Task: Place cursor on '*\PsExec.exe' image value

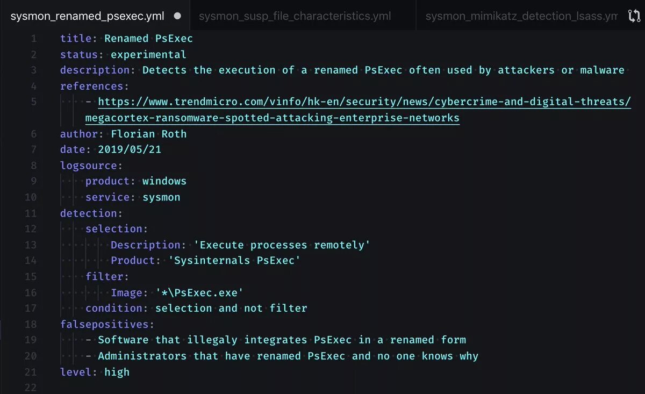Action: pyautogui.click(x=199, y=292)
